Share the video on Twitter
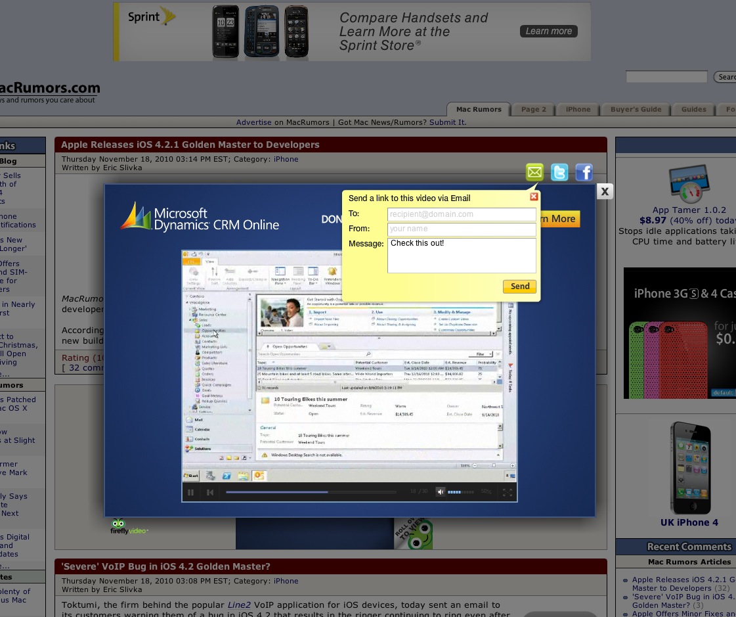The image size is (736, 617). click(559, 172)
